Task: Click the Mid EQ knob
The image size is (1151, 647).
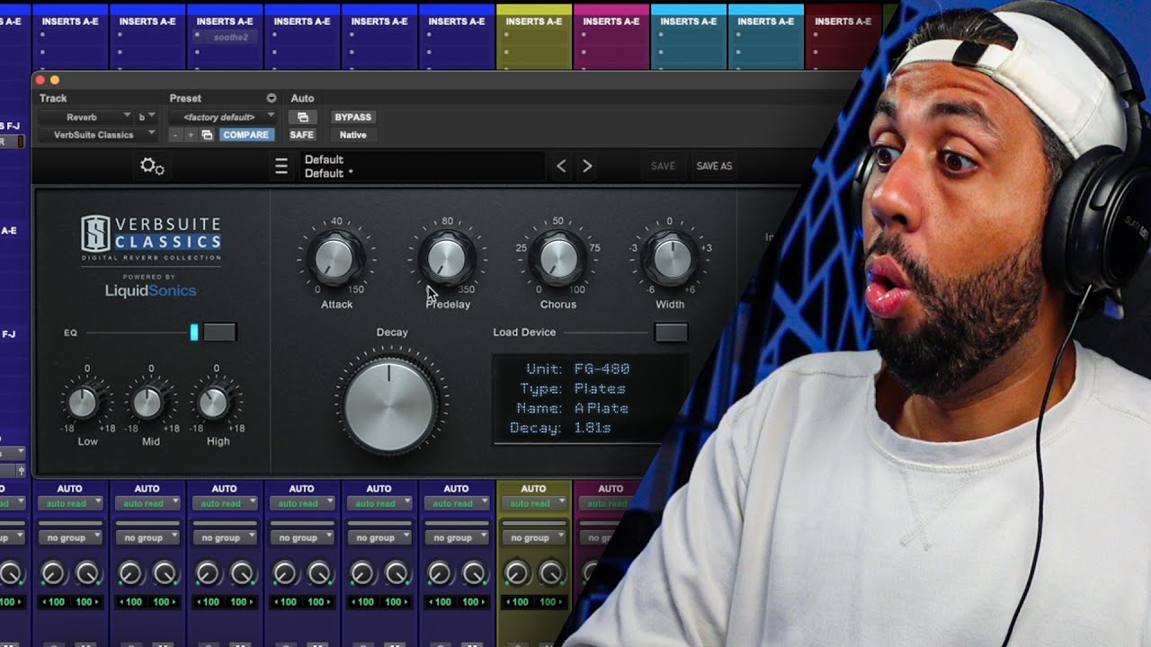Action: point(148,403)
